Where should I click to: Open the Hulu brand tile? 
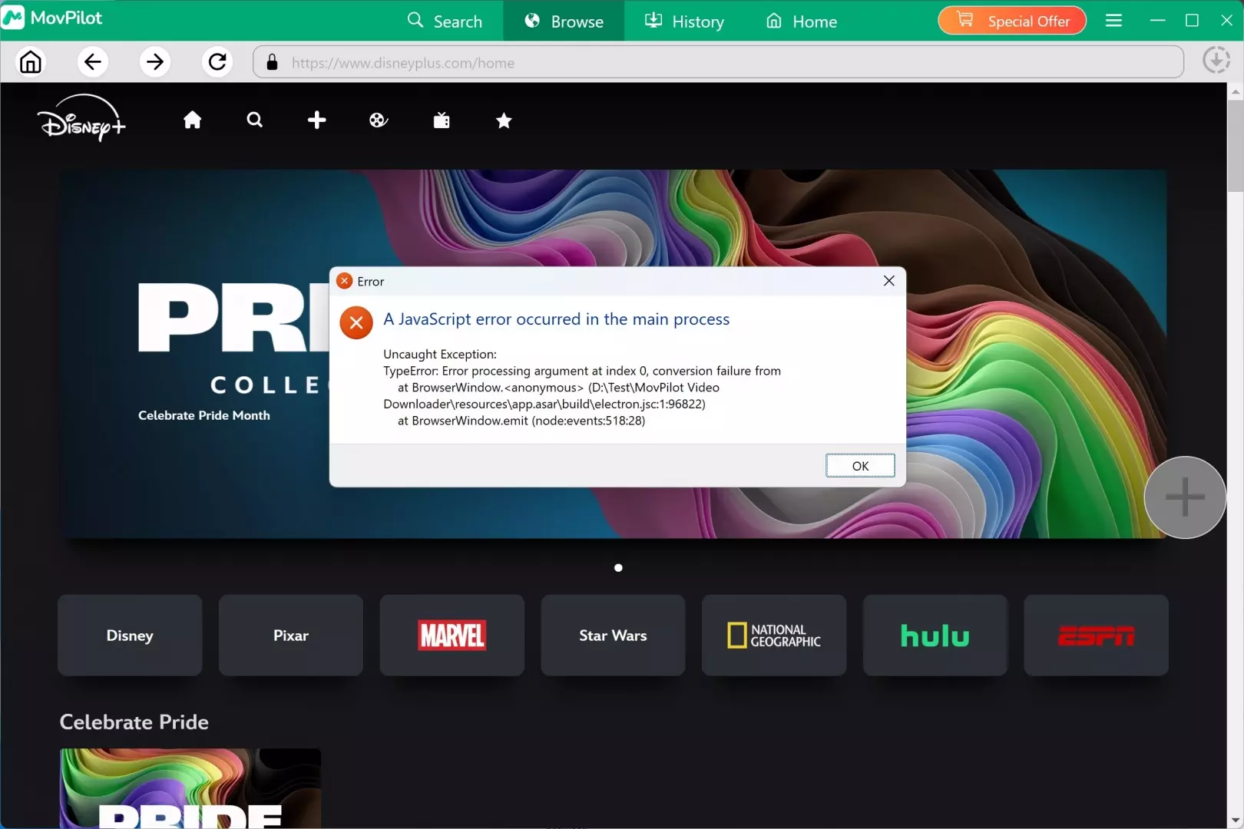tap(935, 636)
